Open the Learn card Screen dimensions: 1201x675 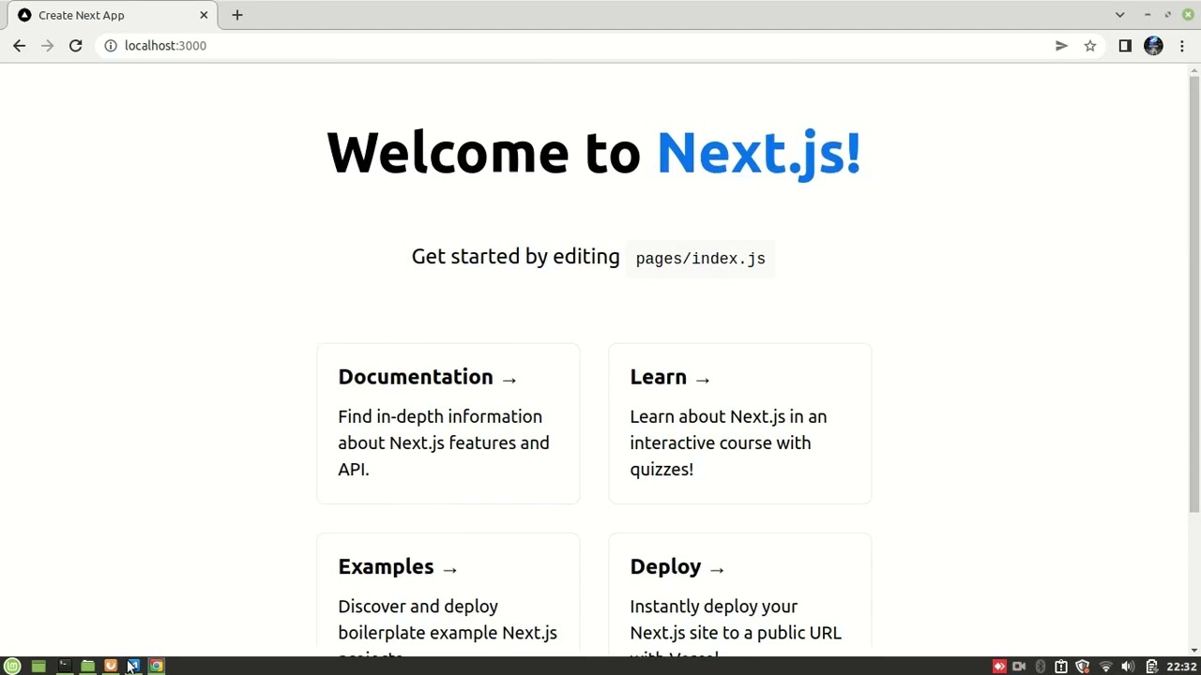(740, 424)
